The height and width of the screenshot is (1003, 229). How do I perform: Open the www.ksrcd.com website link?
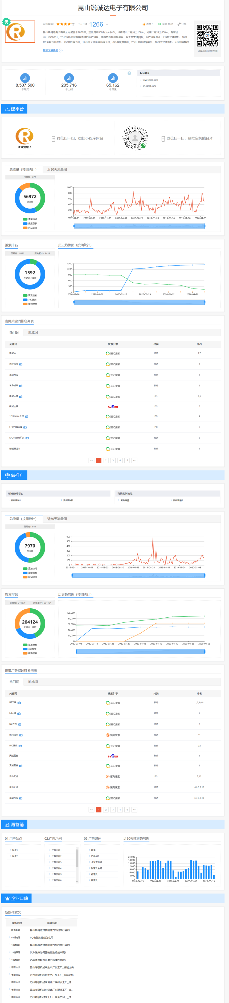pos(150,80)
